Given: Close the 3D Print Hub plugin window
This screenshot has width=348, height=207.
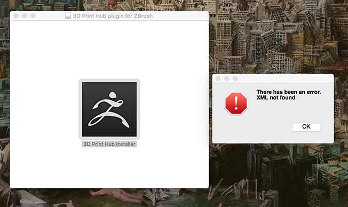Looking at the screenshot, I should click(16, 16).
